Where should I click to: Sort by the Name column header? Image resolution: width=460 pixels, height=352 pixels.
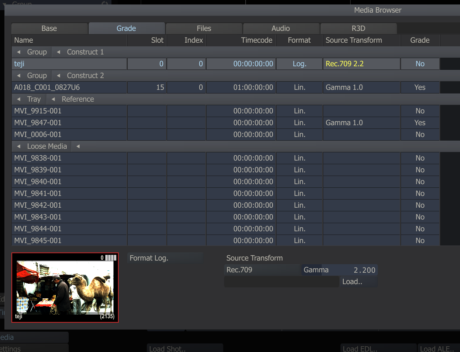coord(69,40)
